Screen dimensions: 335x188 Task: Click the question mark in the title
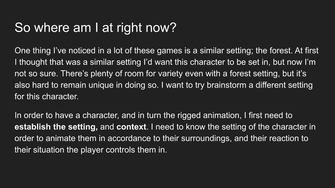(x=173, y=28)
